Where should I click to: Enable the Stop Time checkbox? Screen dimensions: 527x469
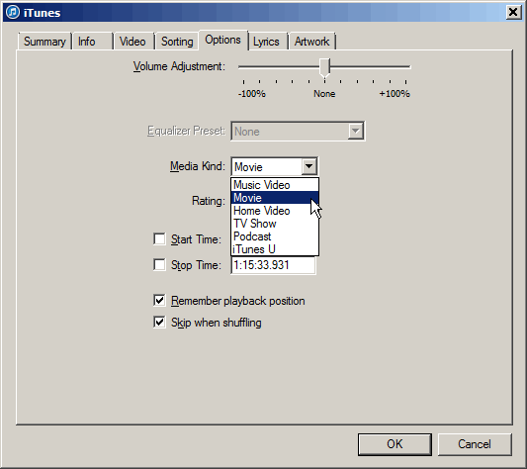pyautogui.click(x=159, y=265)
